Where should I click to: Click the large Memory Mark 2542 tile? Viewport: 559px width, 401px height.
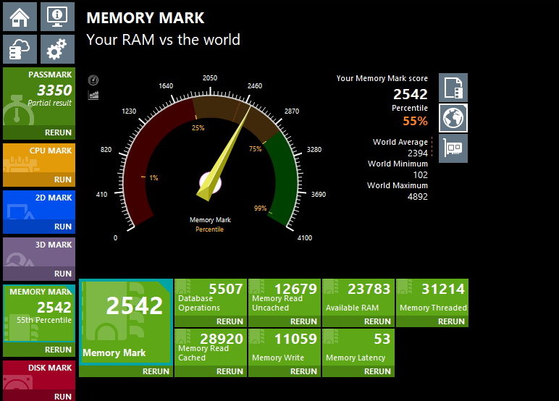126,322
